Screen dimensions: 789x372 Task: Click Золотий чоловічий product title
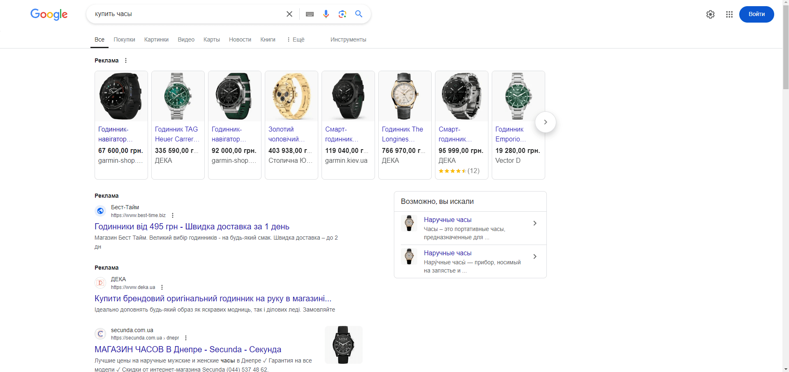pos(287,134)
